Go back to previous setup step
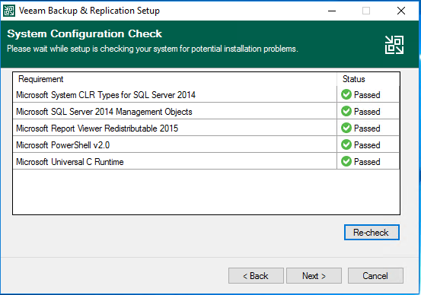Image resolution: width=421 pixels, height=295 pixels. pos(256,275)
